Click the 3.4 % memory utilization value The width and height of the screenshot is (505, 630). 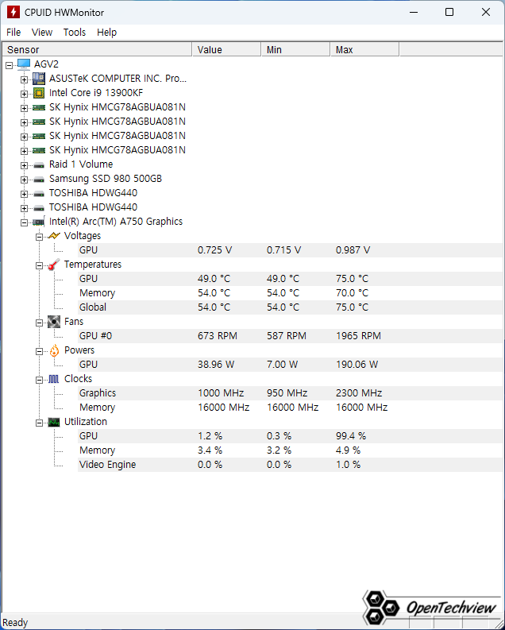(210, 450)
